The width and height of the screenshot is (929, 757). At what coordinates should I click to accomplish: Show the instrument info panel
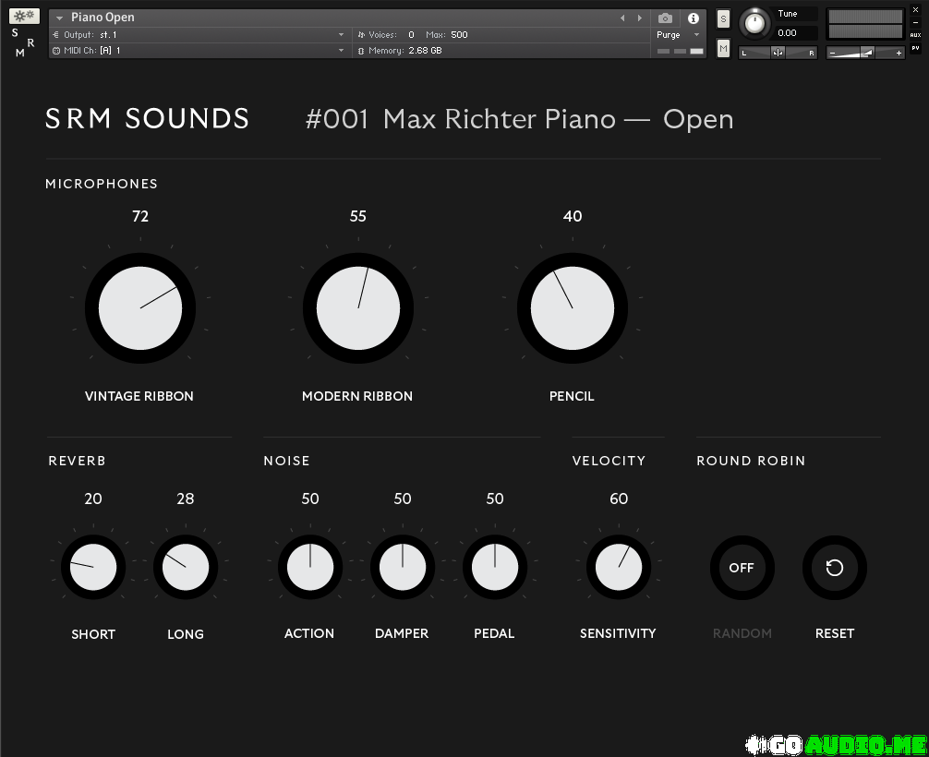[x=693, y=18]
